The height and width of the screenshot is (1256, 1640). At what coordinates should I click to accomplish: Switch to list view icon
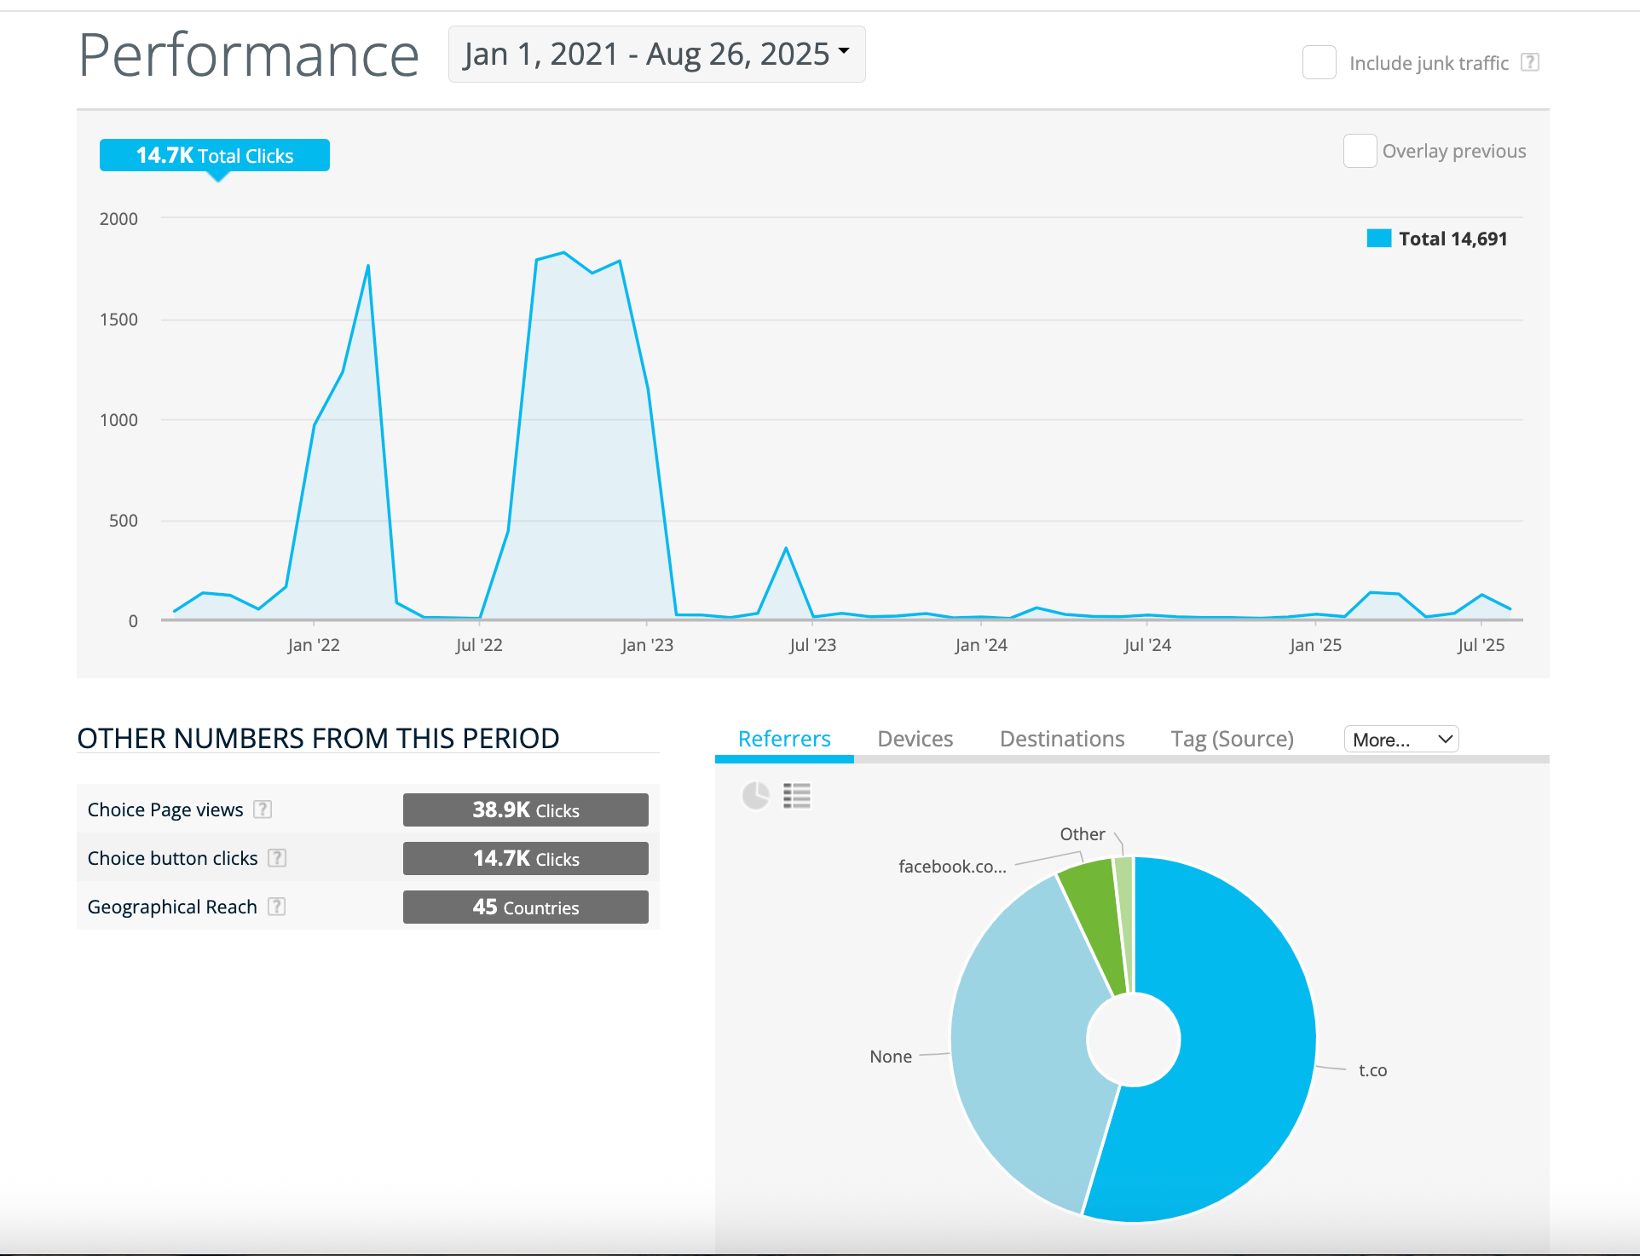point(797,796)
